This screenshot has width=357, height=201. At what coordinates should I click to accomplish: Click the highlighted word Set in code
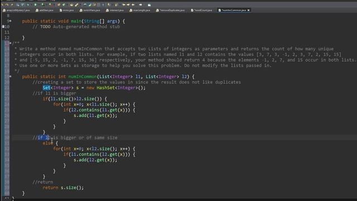tap(46, 88)
